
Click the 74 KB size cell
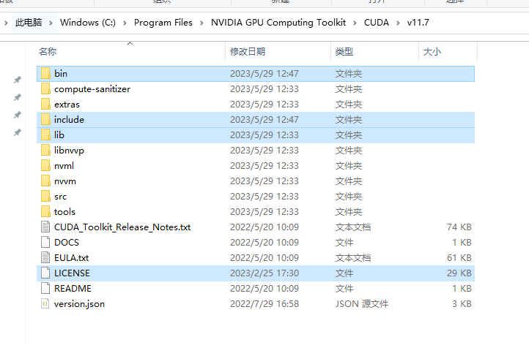coord(459,227)
